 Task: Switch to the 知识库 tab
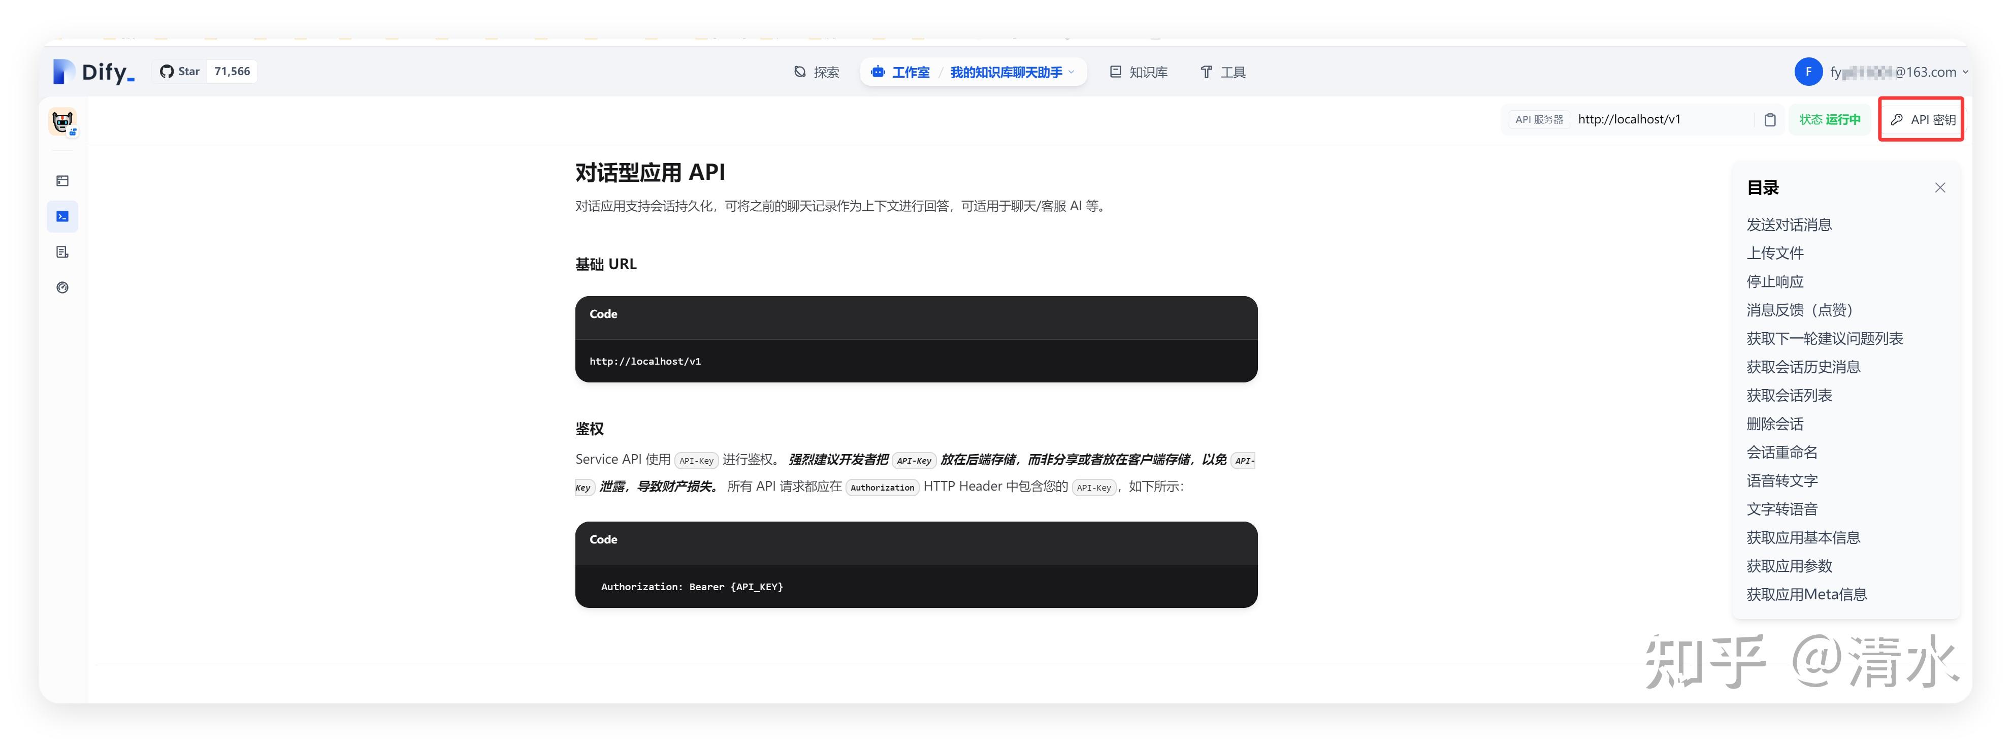pyautogui.click(x=1139, y=71)
